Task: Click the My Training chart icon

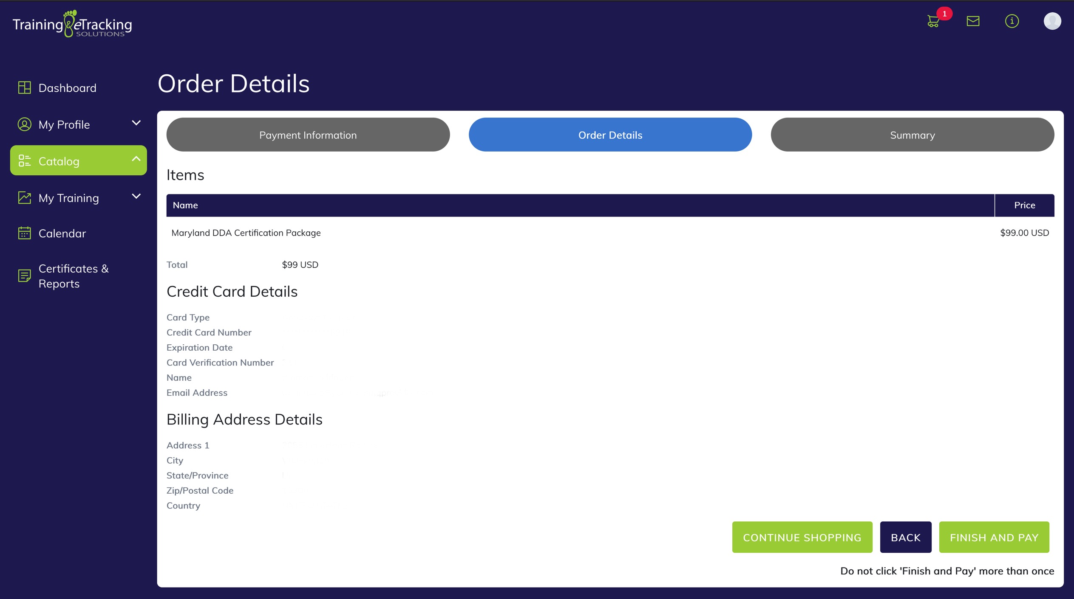Action: [25, 198]
